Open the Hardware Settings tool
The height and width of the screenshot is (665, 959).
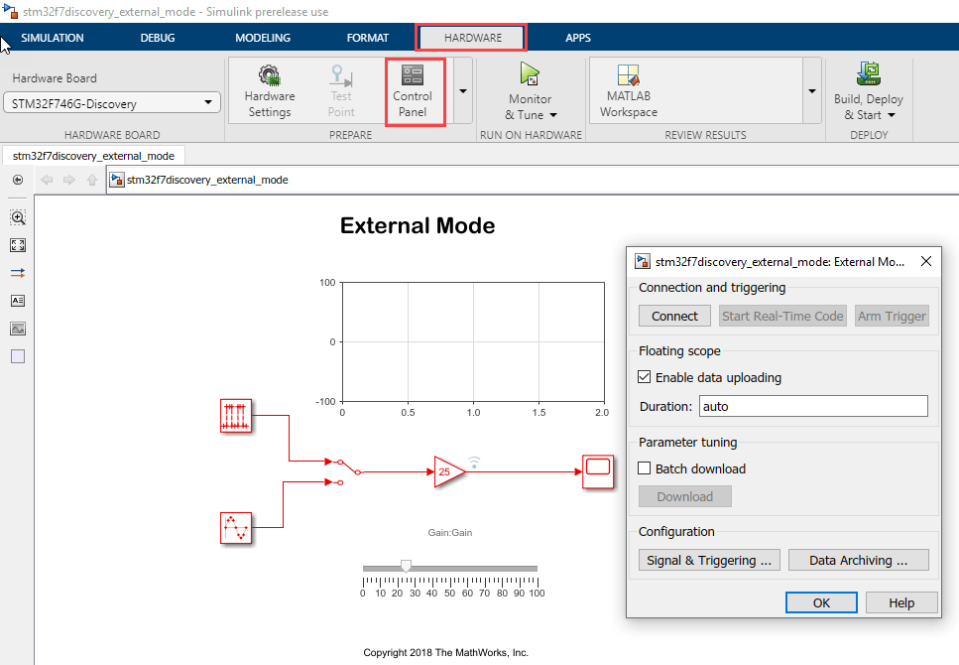click(x=268, y=91)
